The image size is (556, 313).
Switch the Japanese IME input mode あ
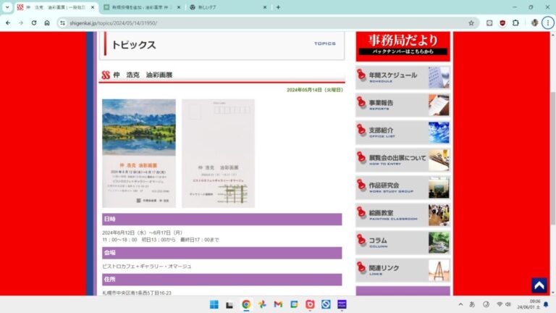point(472,304)
